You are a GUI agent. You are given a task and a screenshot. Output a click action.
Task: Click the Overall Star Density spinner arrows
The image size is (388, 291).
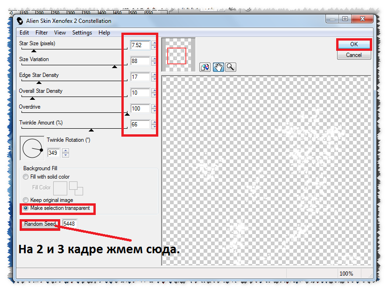[x=154, y=93]
